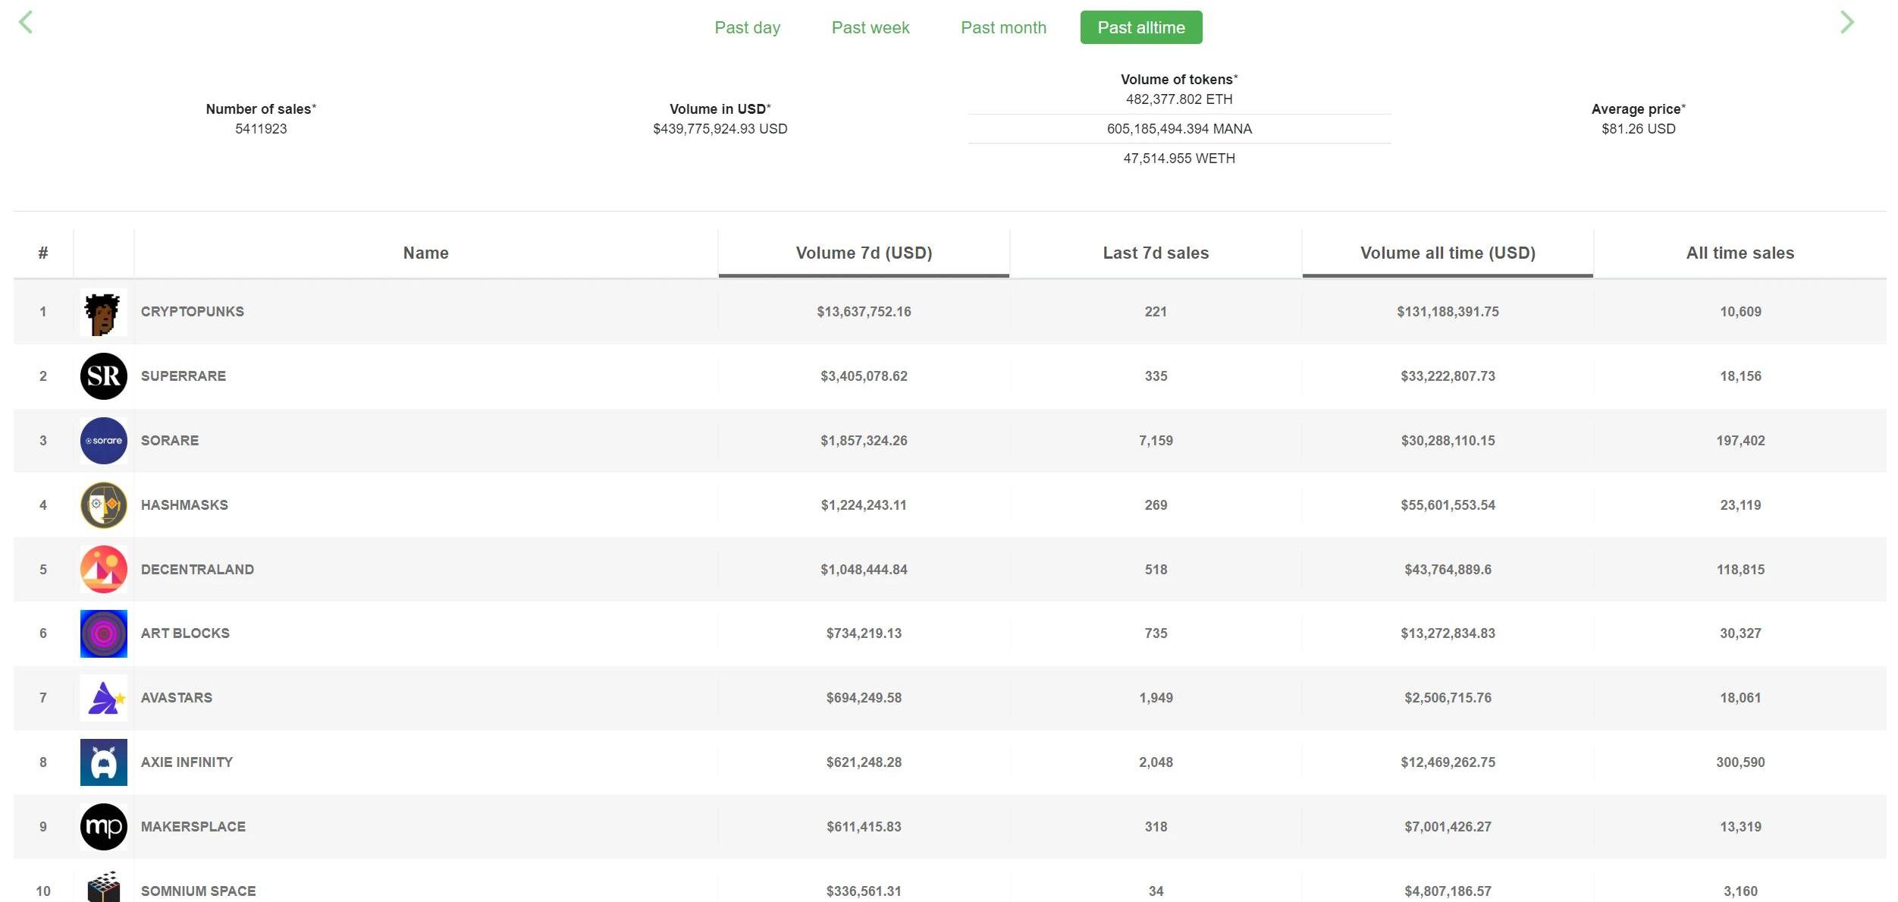Click the MakersPlace mp logo
The width and height of the screenshot is (1898, 902).
[x=103, y=827]
